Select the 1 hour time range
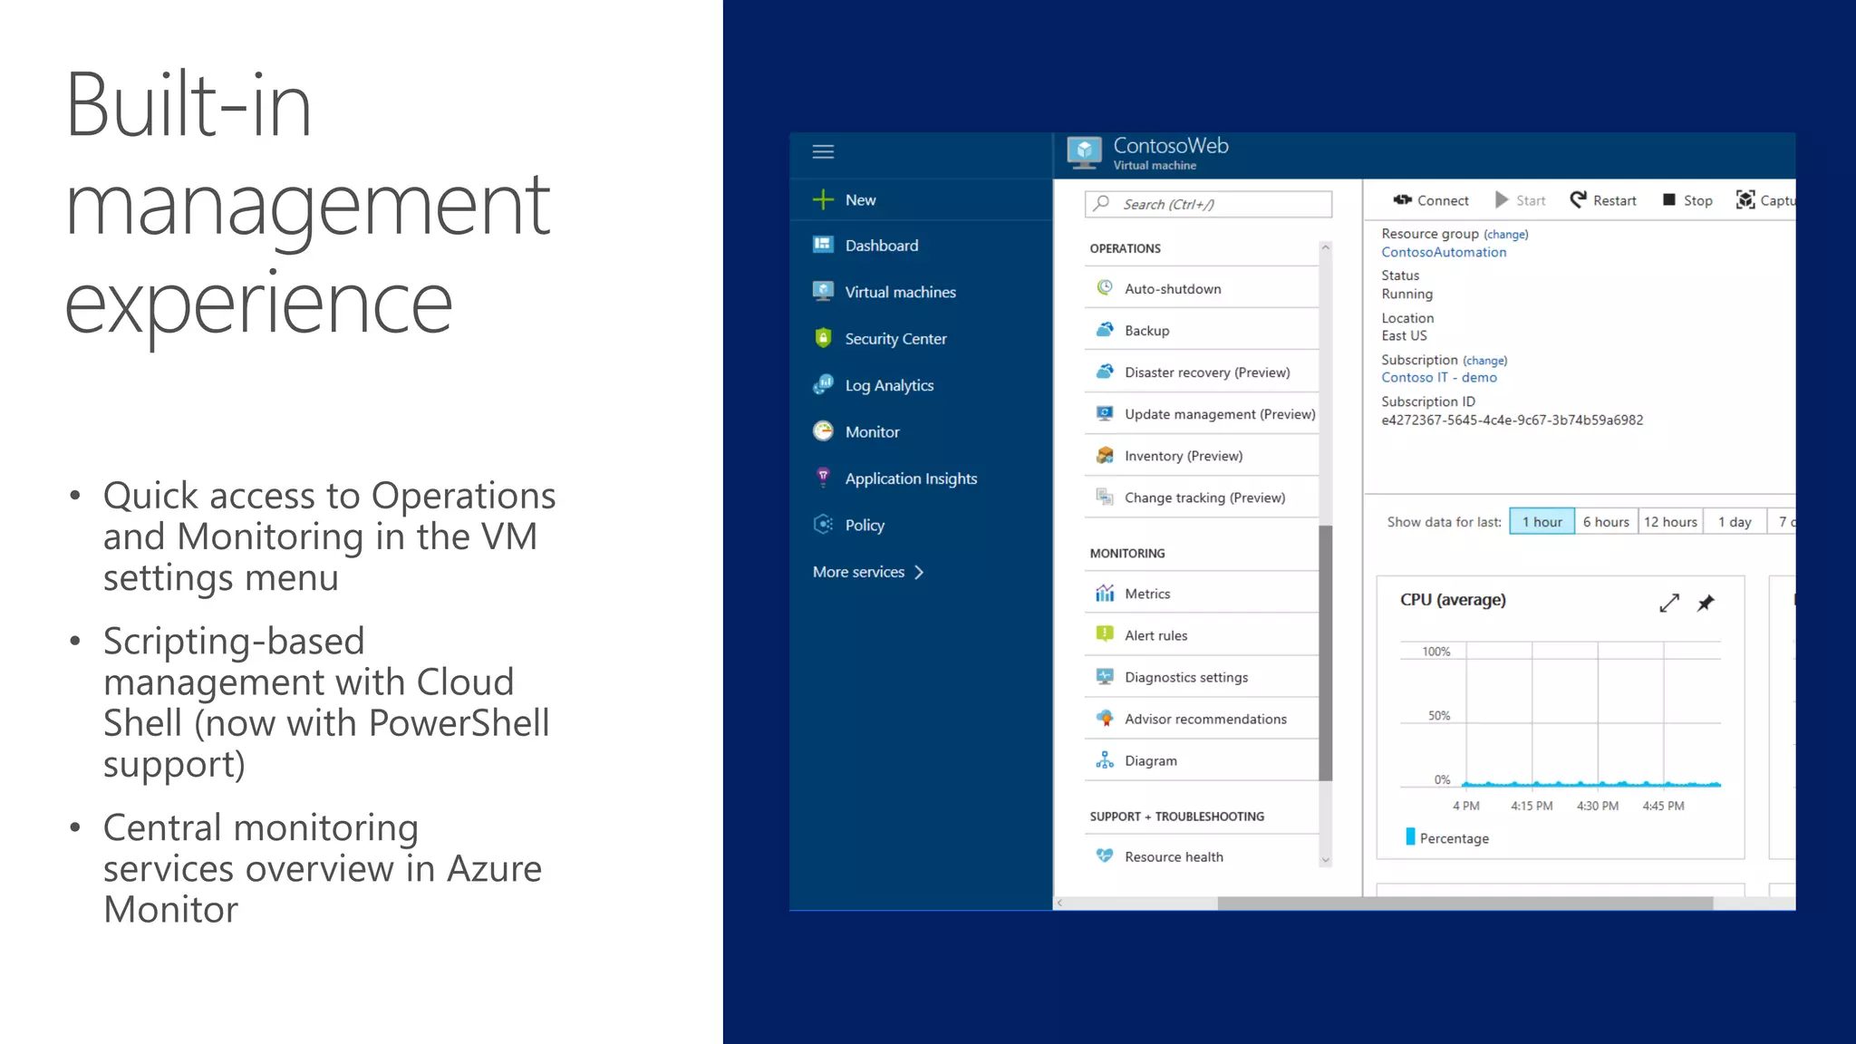This screenshot has width=1856, height=1044. point(1542,522)
